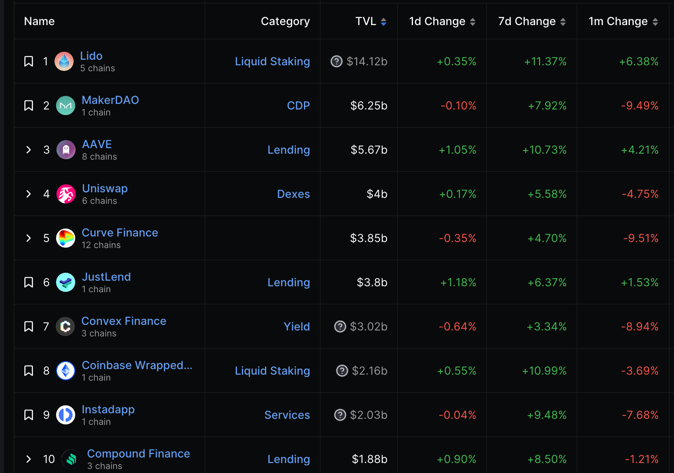Open the Uniswap protocol page
Viewport: 674px width, 473px height.
[105, 188]
